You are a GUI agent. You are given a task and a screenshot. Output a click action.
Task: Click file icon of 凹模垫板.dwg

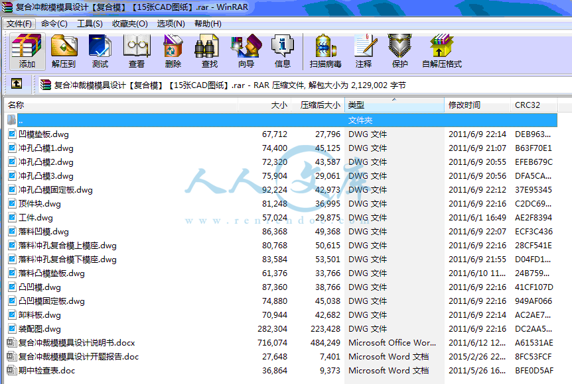tap(12, 134)
